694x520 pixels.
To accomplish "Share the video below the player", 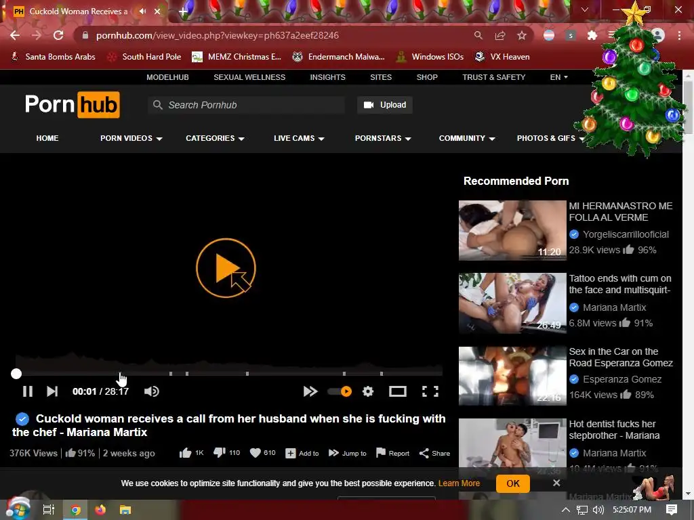I will (434, 453).
